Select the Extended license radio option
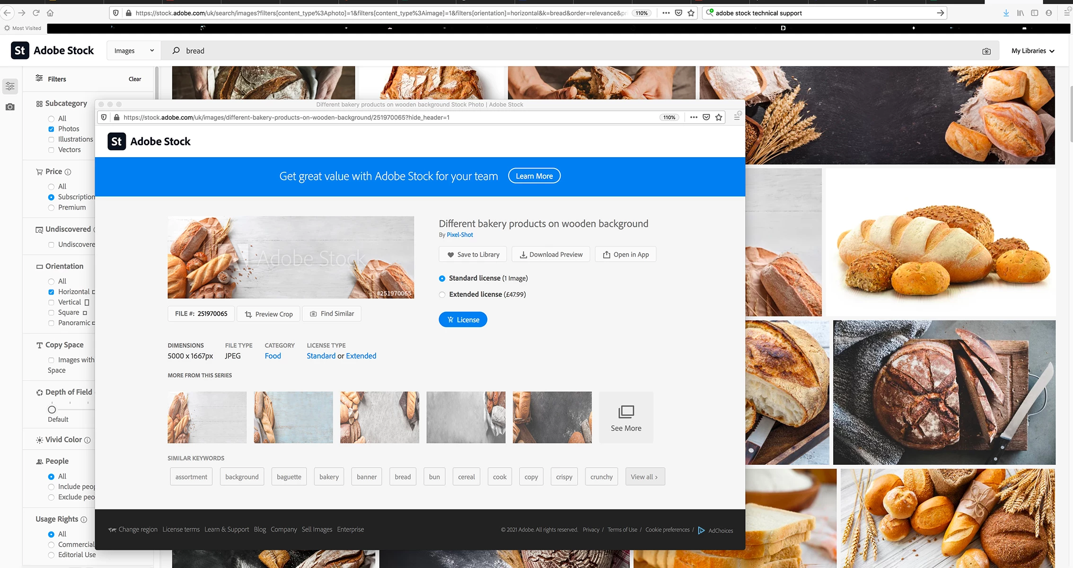 click(x=442, y=294)
